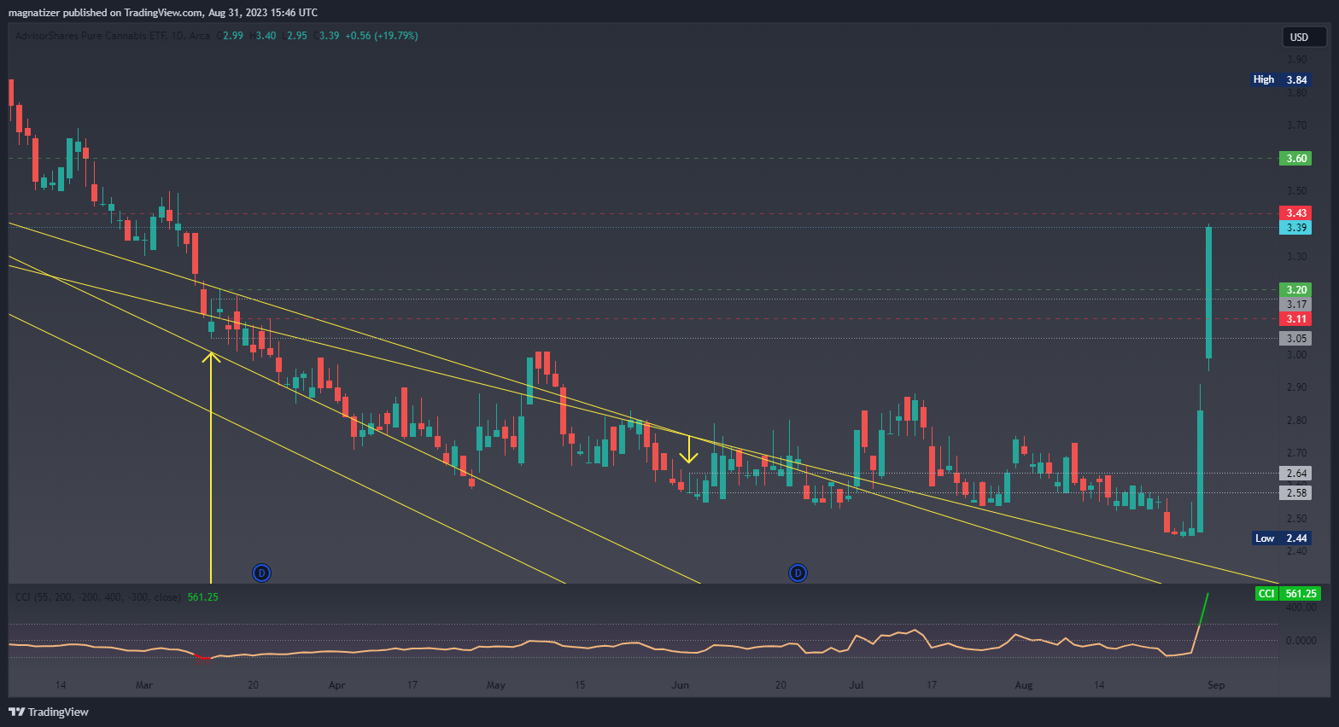Click the current price 3.39 label
Image resolution: width=1339 pixels, height=727 pixels.
click(1296, 228)
